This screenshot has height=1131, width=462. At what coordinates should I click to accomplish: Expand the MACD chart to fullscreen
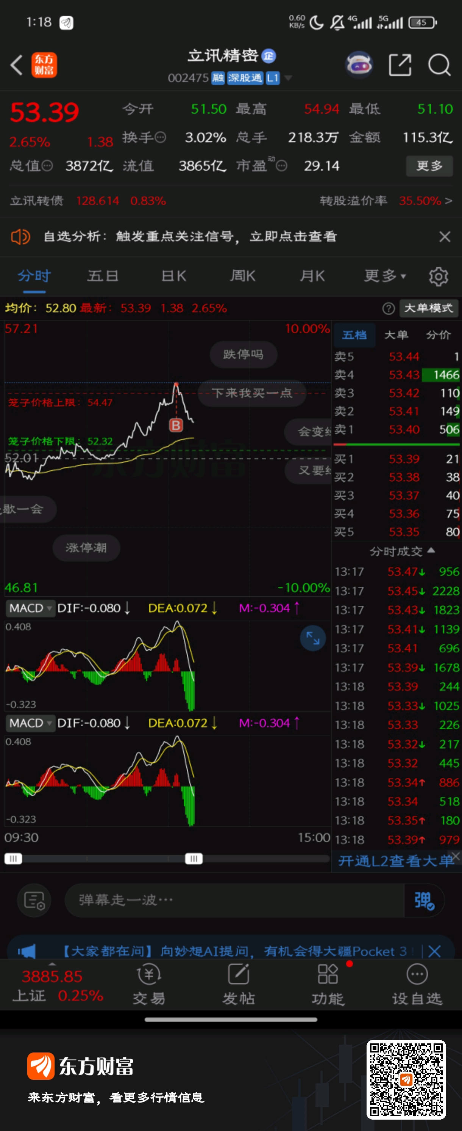point(313,638)
